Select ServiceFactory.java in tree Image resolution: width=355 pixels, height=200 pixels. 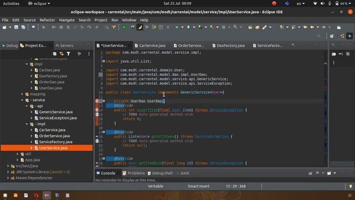(55, 142)
